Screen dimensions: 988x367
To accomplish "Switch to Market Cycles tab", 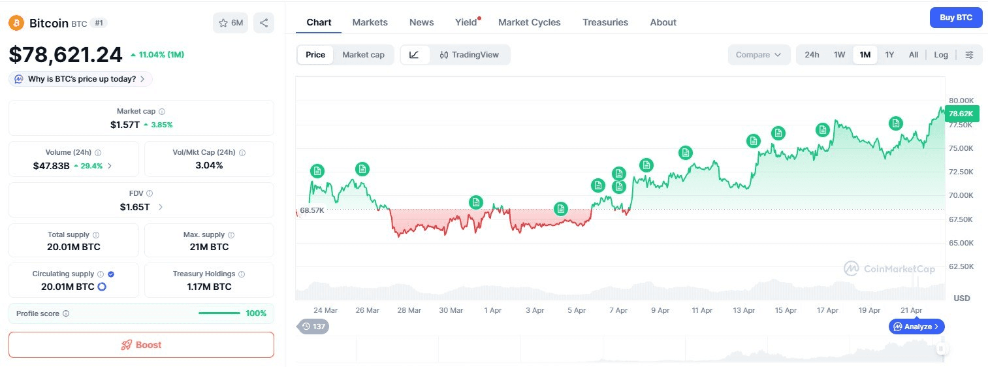I will (x=529, y=22).
